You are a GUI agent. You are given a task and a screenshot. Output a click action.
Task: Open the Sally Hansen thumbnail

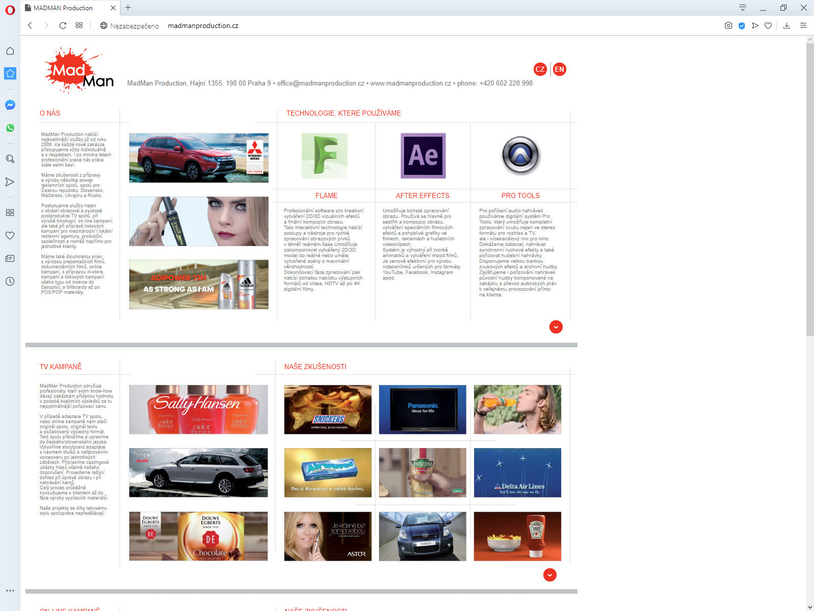click(x=198, y=409)
